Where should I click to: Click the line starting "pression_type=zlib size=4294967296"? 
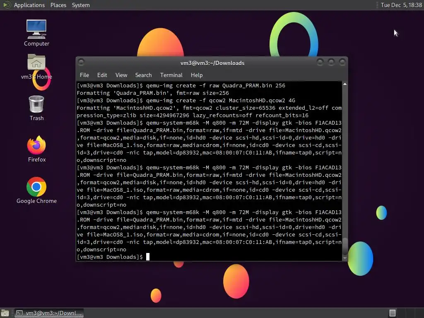(x=193, y=115)
